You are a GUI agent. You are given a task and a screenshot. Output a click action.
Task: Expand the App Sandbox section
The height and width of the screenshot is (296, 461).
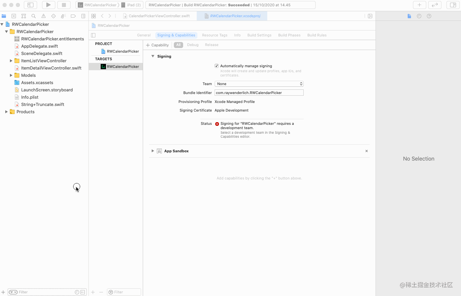pyautogui.click(x=153, y=151)
